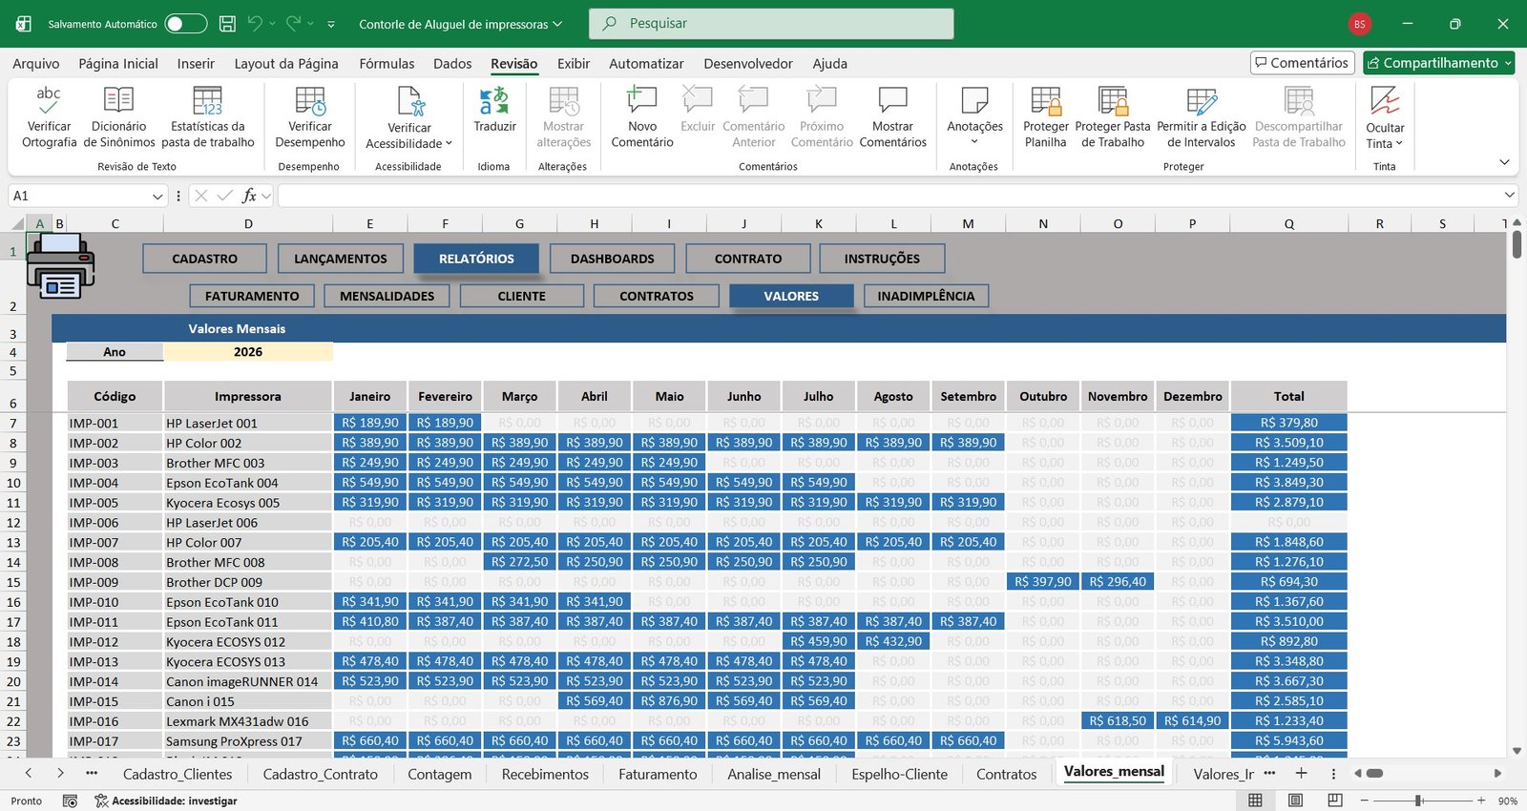1527x811 pixels.
Task: Open Customize Quick Access Toolbar dropdown
Action: pos(331,24)
